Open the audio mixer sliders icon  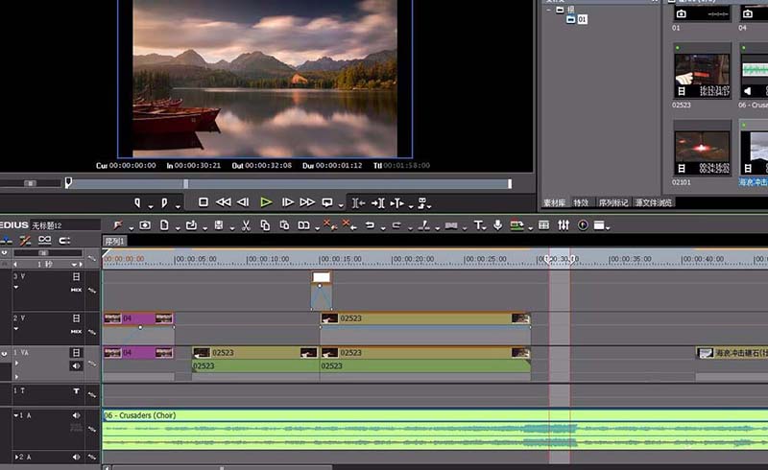(x=564, y=225)
